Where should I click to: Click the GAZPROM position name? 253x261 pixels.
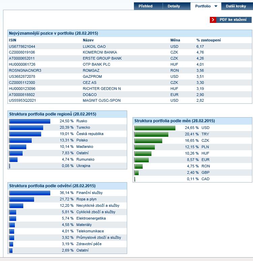pyautogui.click(x=92, y=76)
